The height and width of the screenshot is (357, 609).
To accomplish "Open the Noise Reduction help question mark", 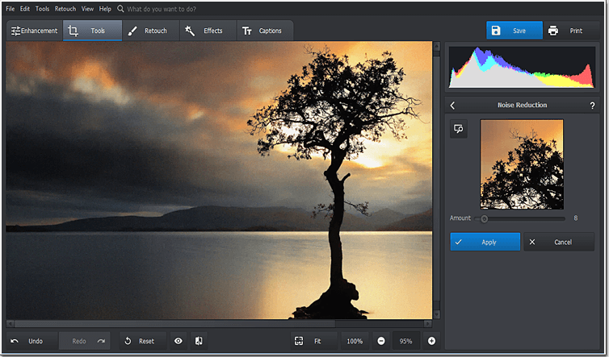I will 592,106.
